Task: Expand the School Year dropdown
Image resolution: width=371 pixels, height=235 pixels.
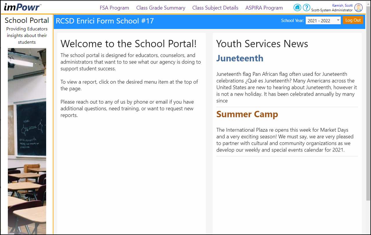Action: (323, 21)
